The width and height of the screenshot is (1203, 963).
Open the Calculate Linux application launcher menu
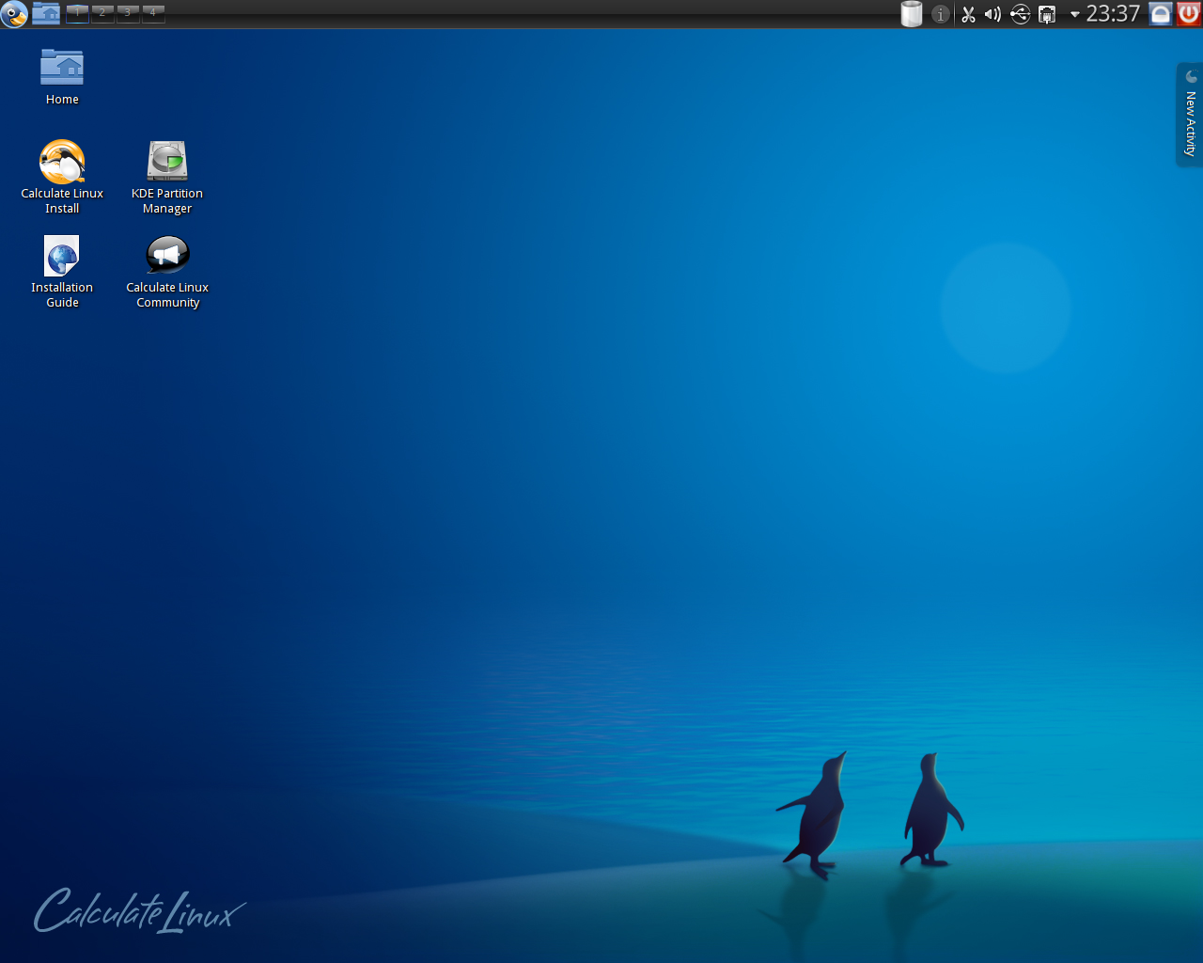click(x=14, y=14)
